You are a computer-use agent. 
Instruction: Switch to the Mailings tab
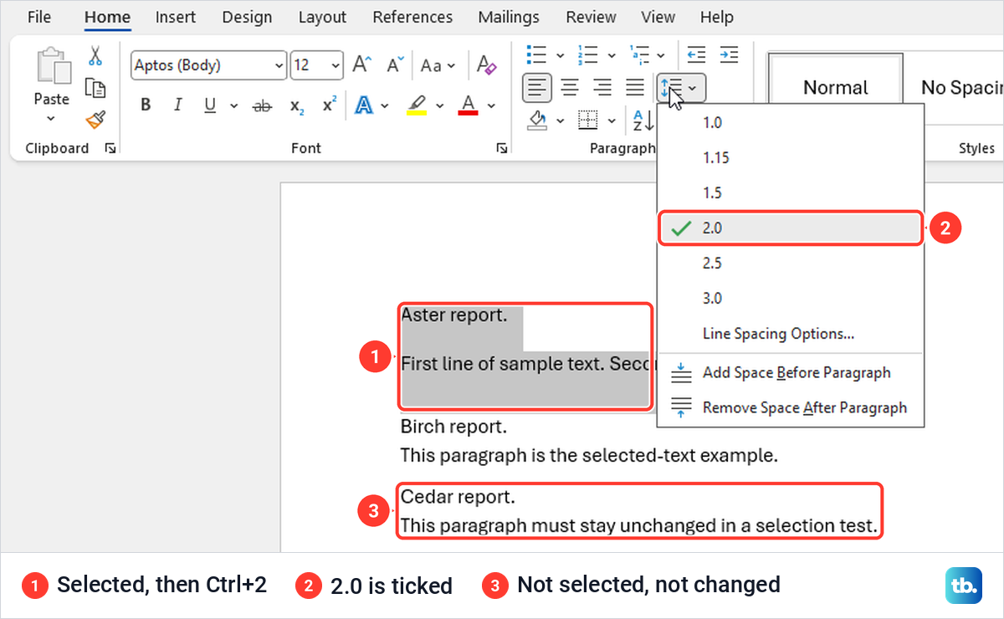(x=509, y=17)
